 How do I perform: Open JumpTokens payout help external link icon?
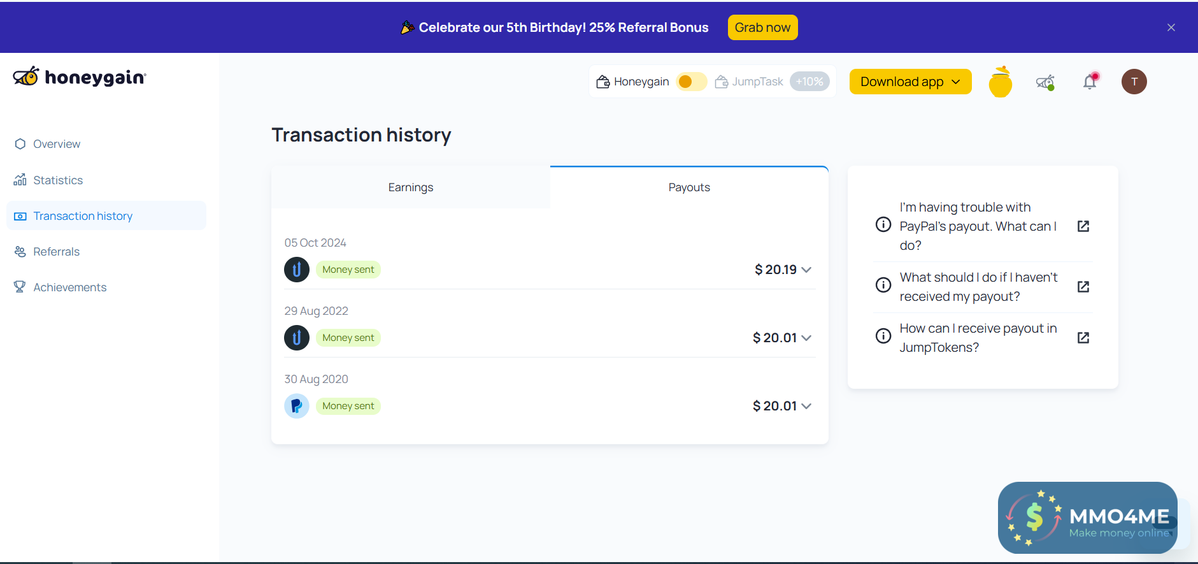(x=1083, y=338)
